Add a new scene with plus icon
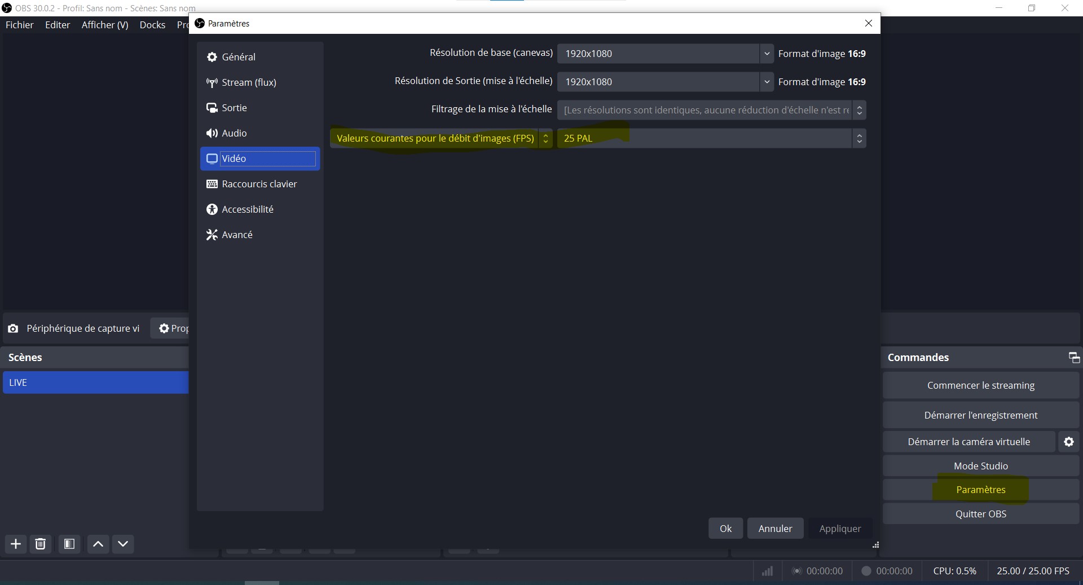Image resolution: width=1083 pixels, height=585 pixels. pos(16,544)
